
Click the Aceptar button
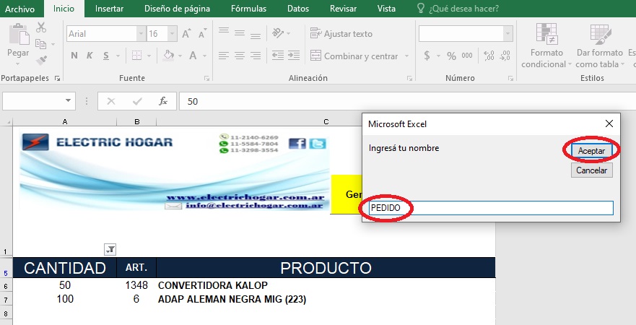(591, 151)
